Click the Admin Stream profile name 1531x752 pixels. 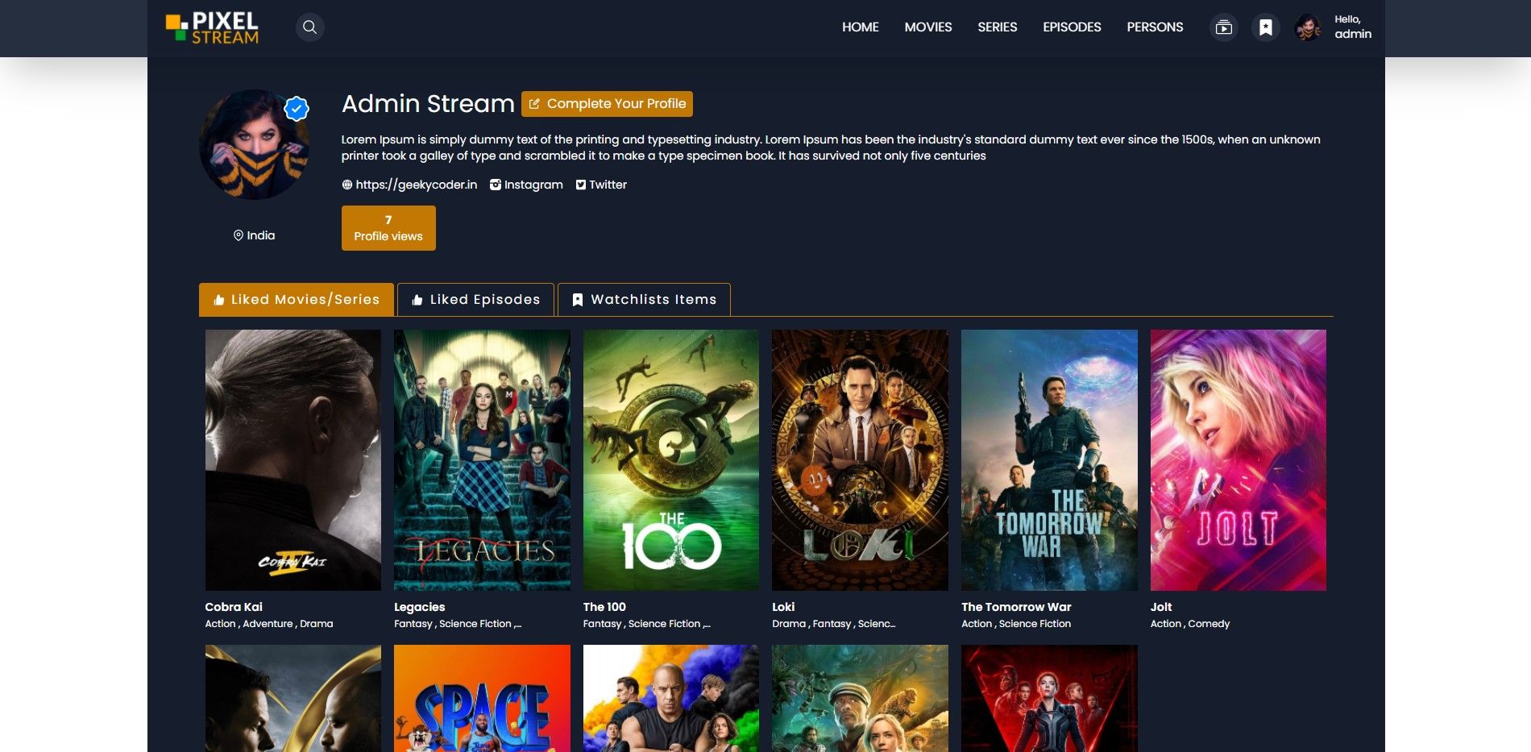pyautogui.click(x=428, y=104)
